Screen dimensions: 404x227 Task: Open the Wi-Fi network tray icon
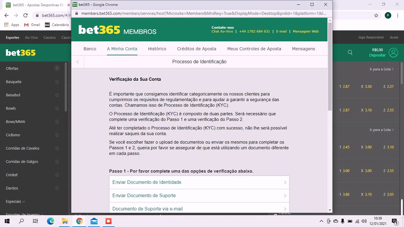(x=357, y=221)
